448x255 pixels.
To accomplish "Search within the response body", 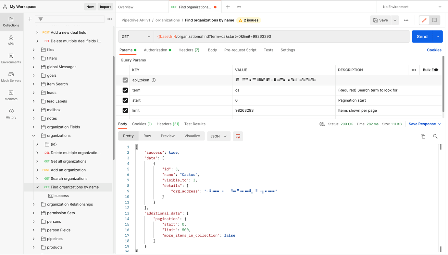I will [435, 137].
